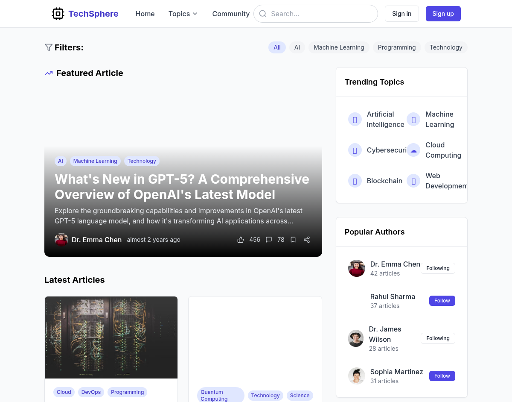Toggle the Technology filter chip

click(x=446, y=47)
